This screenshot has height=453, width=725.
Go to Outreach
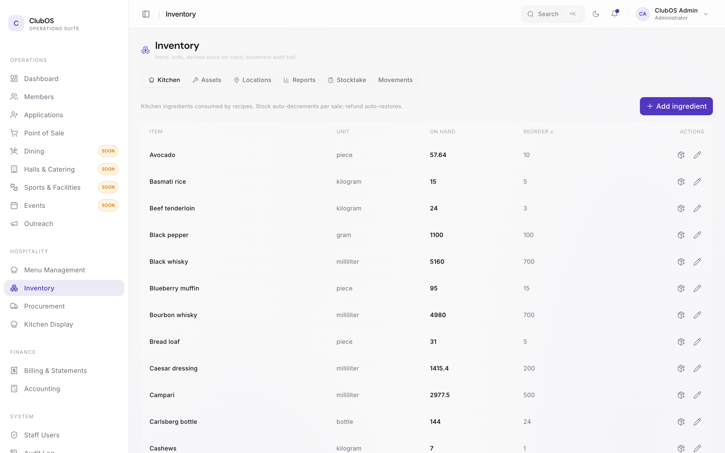click(64, 223)
